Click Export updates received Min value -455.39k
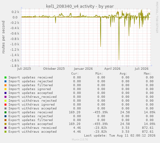 click(100, 112)
